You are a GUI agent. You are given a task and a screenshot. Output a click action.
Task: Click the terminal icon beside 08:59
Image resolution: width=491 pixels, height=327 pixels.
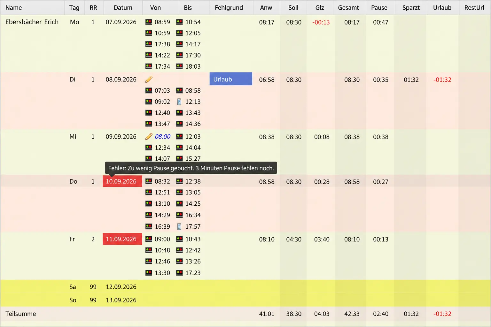(x=149, y=22)
